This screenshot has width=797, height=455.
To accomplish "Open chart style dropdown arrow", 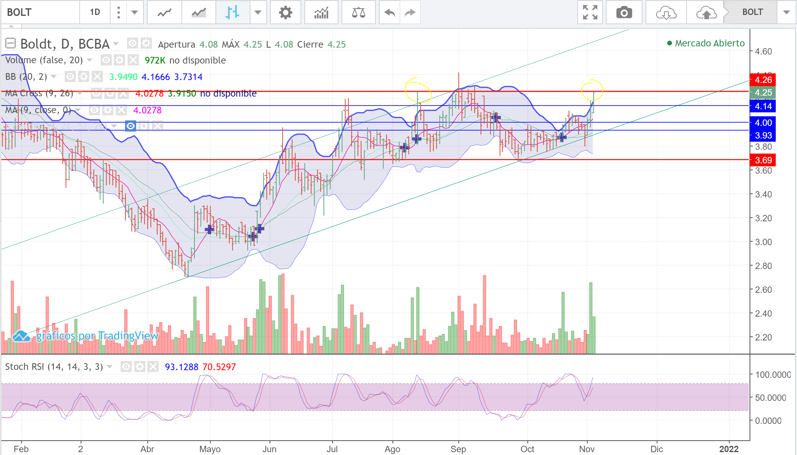I will 258,12.
